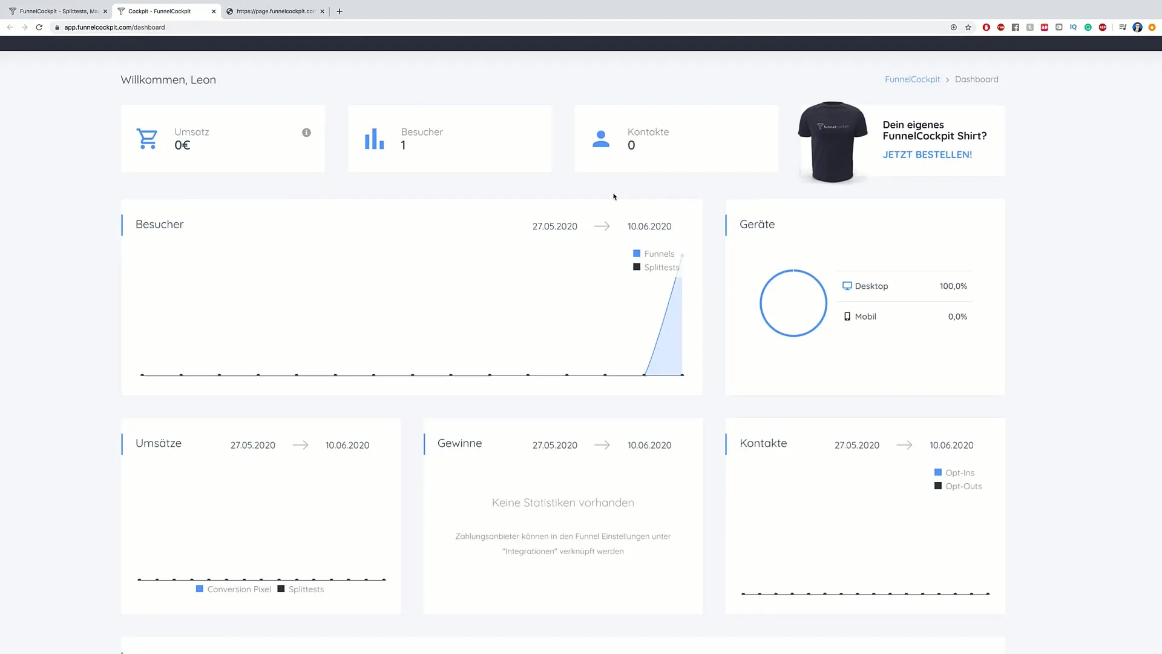Open the Chrome profile avatar
Image resolution: width=1162 pixels, height=654 pixels.
(1137, 27)
